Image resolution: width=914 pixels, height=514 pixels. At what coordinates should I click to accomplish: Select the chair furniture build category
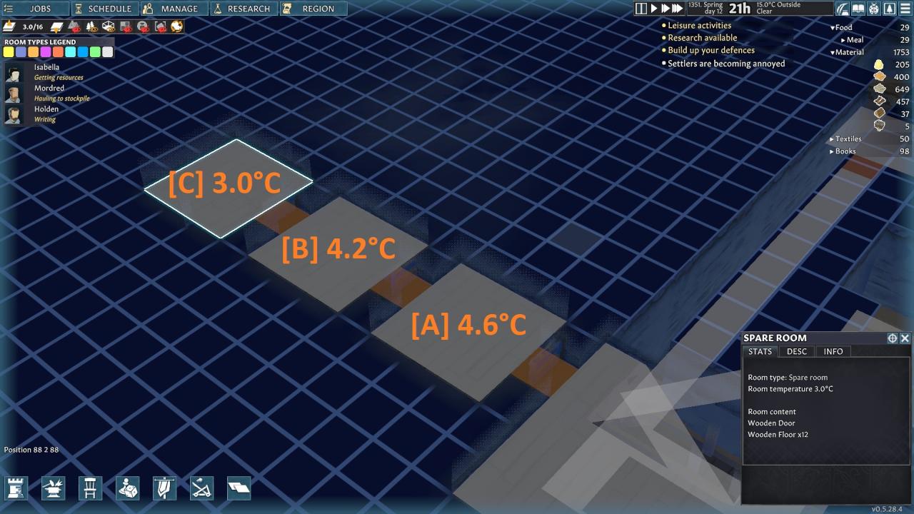91,488
